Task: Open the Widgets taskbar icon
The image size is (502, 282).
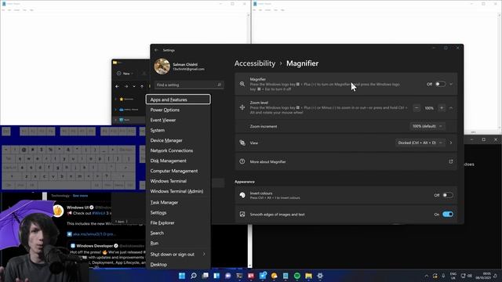Action: pos(216,276)
